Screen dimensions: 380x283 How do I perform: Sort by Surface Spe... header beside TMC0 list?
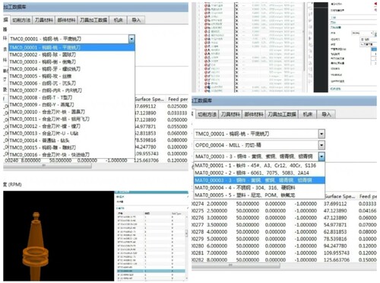[x=150, y=99]
